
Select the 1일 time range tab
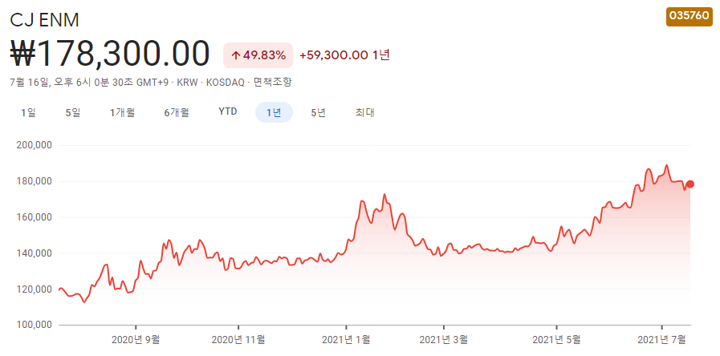point(28,112)
